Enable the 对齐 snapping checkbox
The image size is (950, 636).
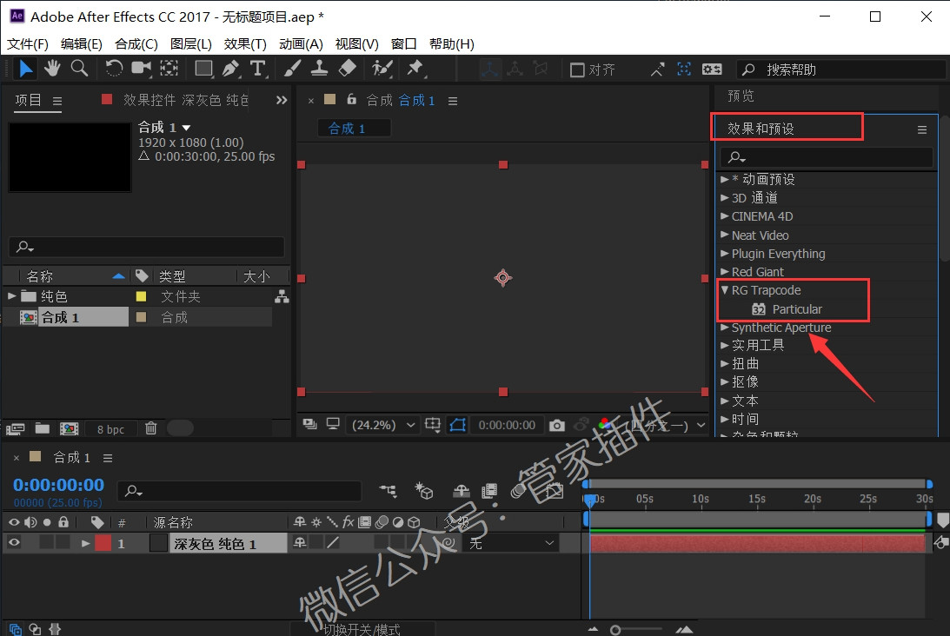pyautogui.click(x=577, y=70)
